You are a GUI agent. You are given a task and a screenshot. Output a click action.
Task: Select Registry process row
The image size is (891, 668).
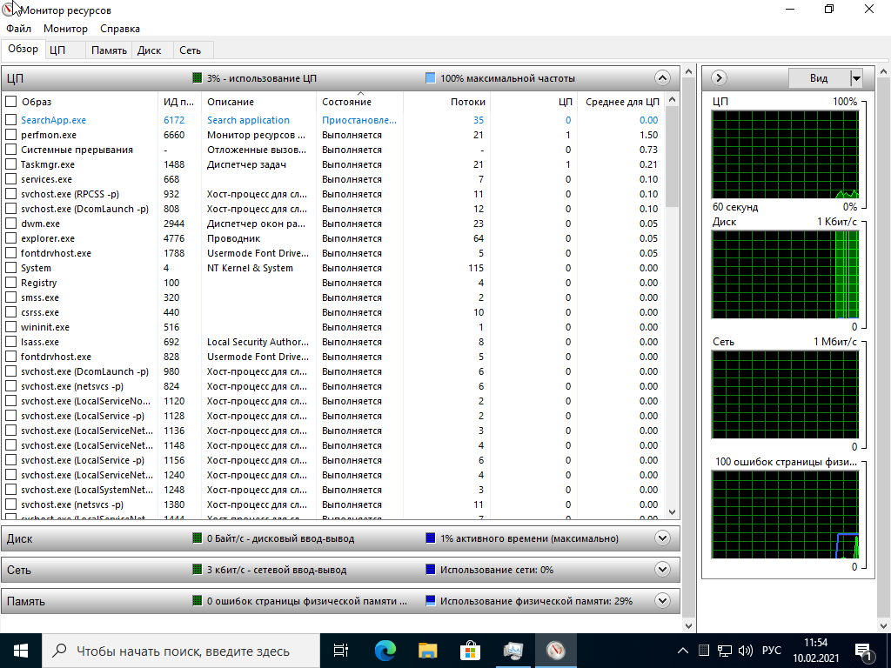click(x=332, y=283)
